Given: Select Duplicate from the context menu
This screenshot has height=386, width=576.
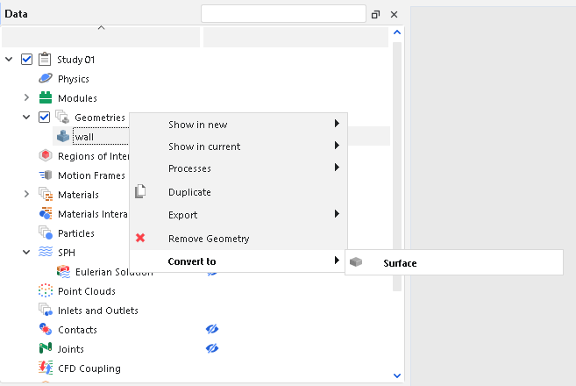Looking at the screenshot, I should (189, 192).
